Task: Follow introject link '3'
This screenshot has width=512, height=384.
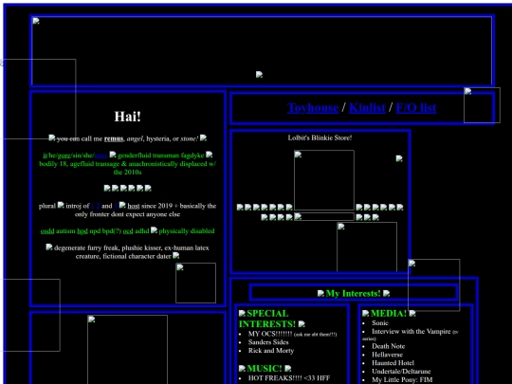Action: [116, 206]
